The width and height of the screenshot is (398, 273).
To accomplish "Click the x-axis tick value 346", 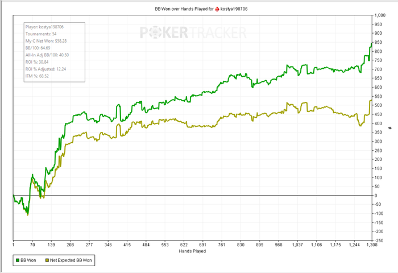I will click(108, 245).
